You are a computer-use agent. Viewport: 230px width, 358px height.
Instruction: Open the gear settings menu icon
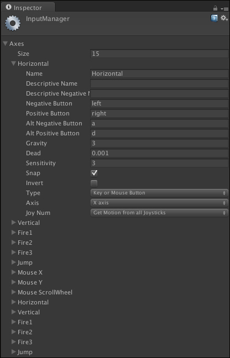pos(224,18)
